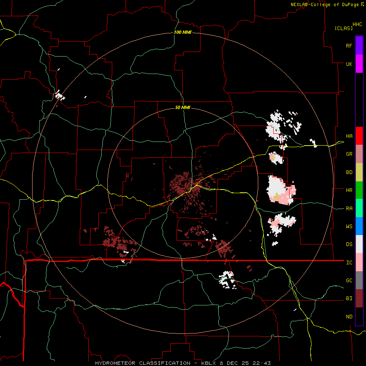Click the ND black legend swatch

tap(359, 316)
